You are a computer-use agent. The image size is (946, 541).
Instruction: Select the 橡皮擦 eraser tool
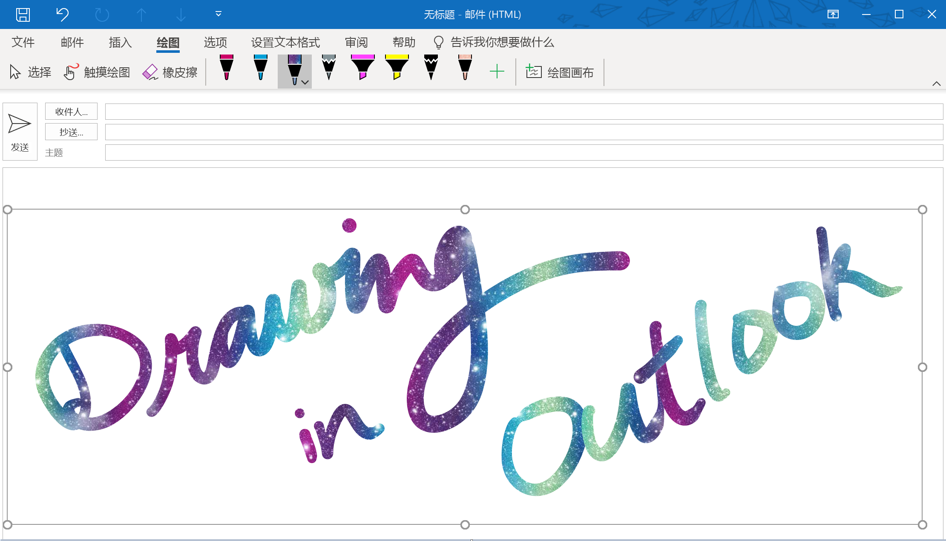pyautogui.click(x=170, y=72)
